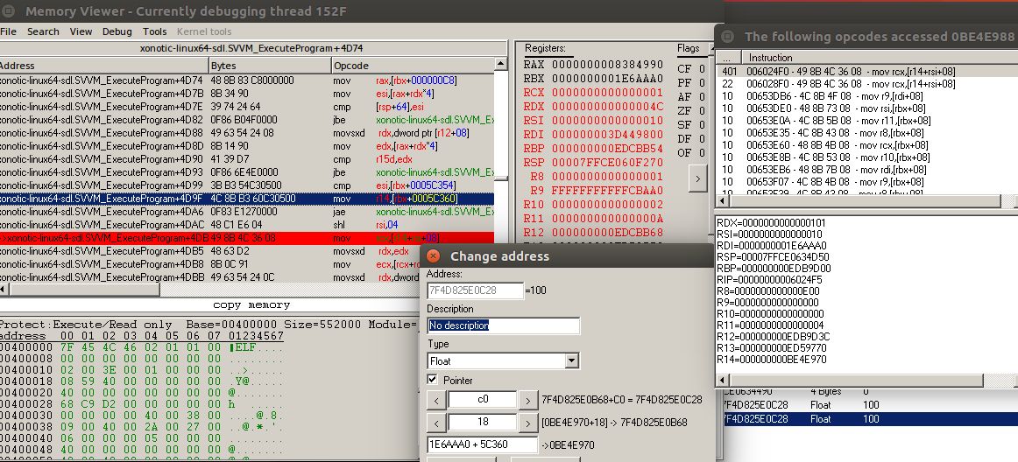Image resolution: width=1018 pixels, height=462 pixels.
Task: Click the RAX register value
Action: click(608, 65)
